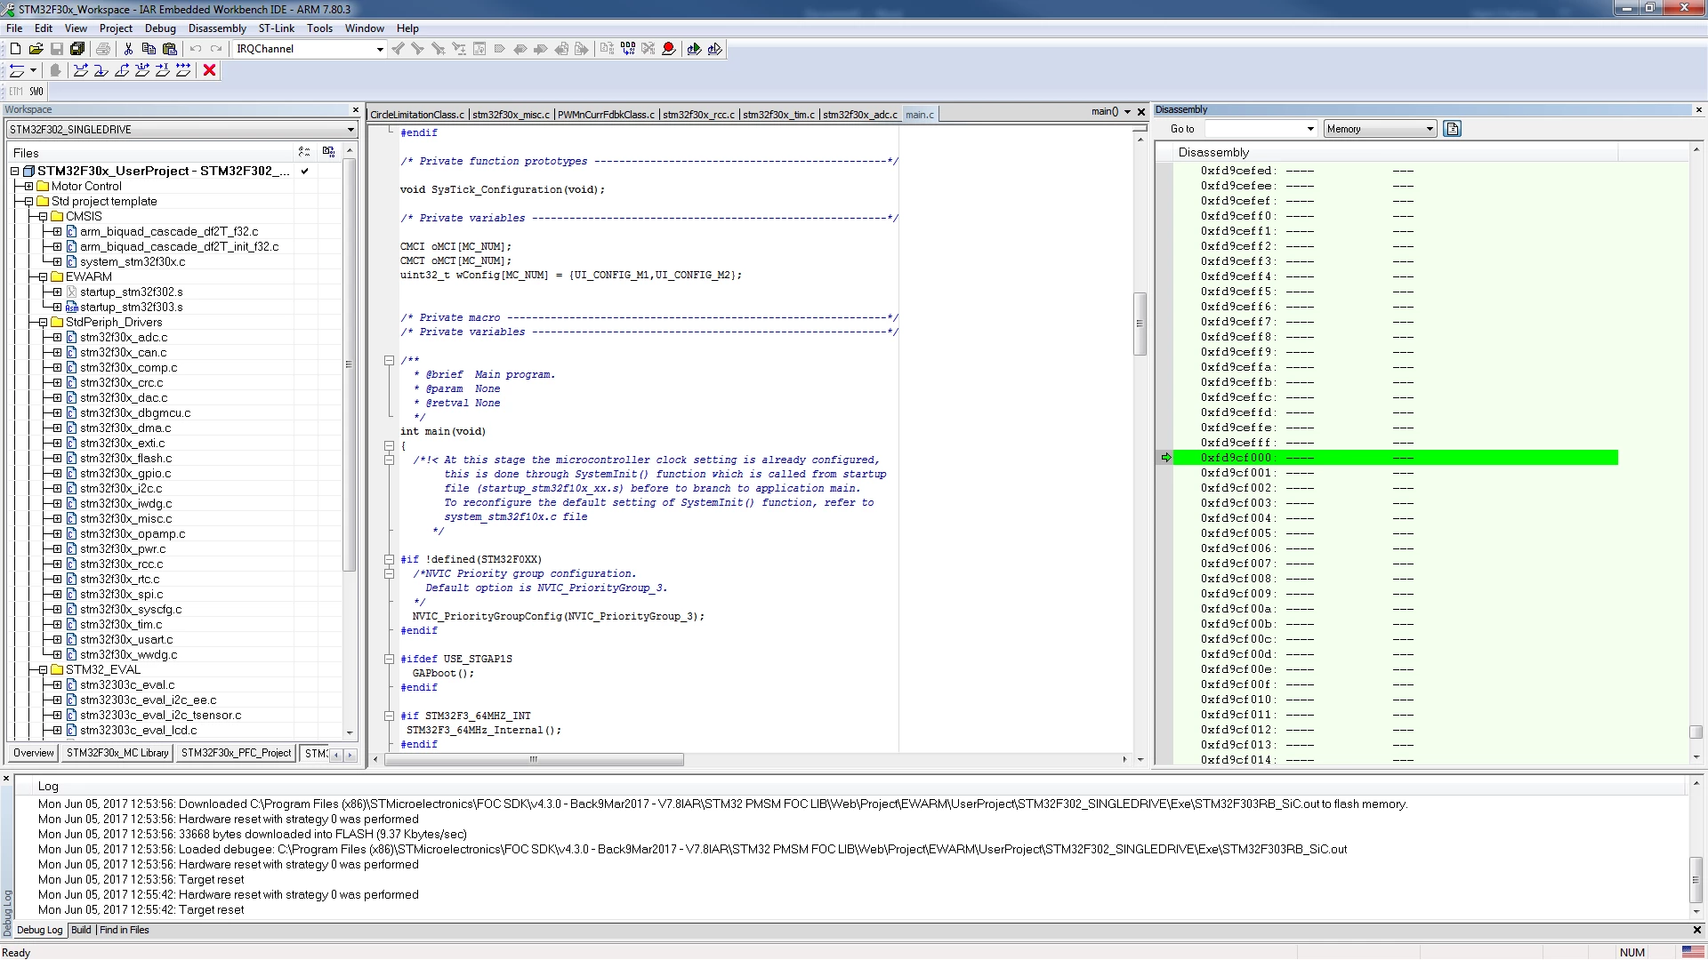Image resolution: width=1708 pixels, height=960 pixels.
Task: Click the Go to address input field
Action: click(x=1261, y=129)
